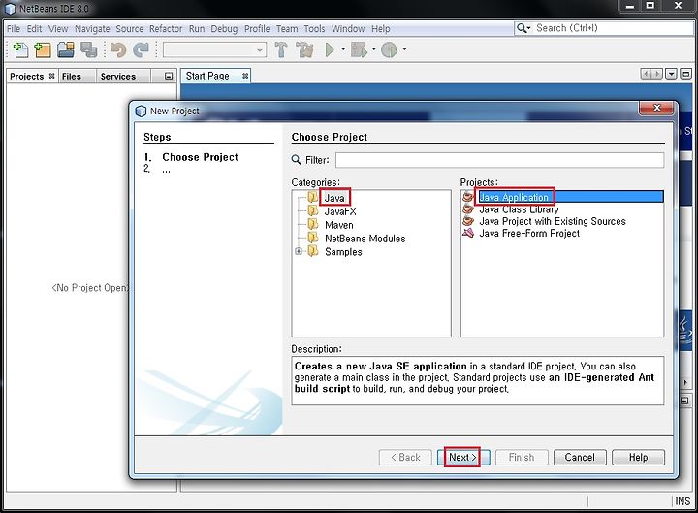Select the Java Application project type

[562, 197]
